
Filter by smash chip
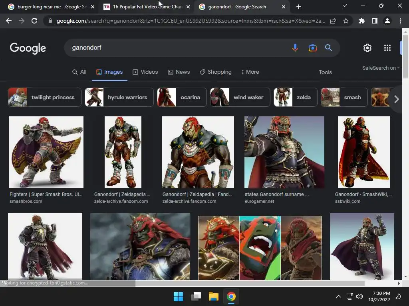pos(344,97)
